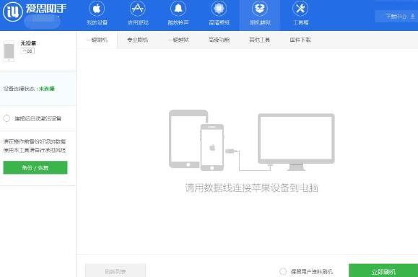Click the green 备份 / 恢复 button

(35, 167)
